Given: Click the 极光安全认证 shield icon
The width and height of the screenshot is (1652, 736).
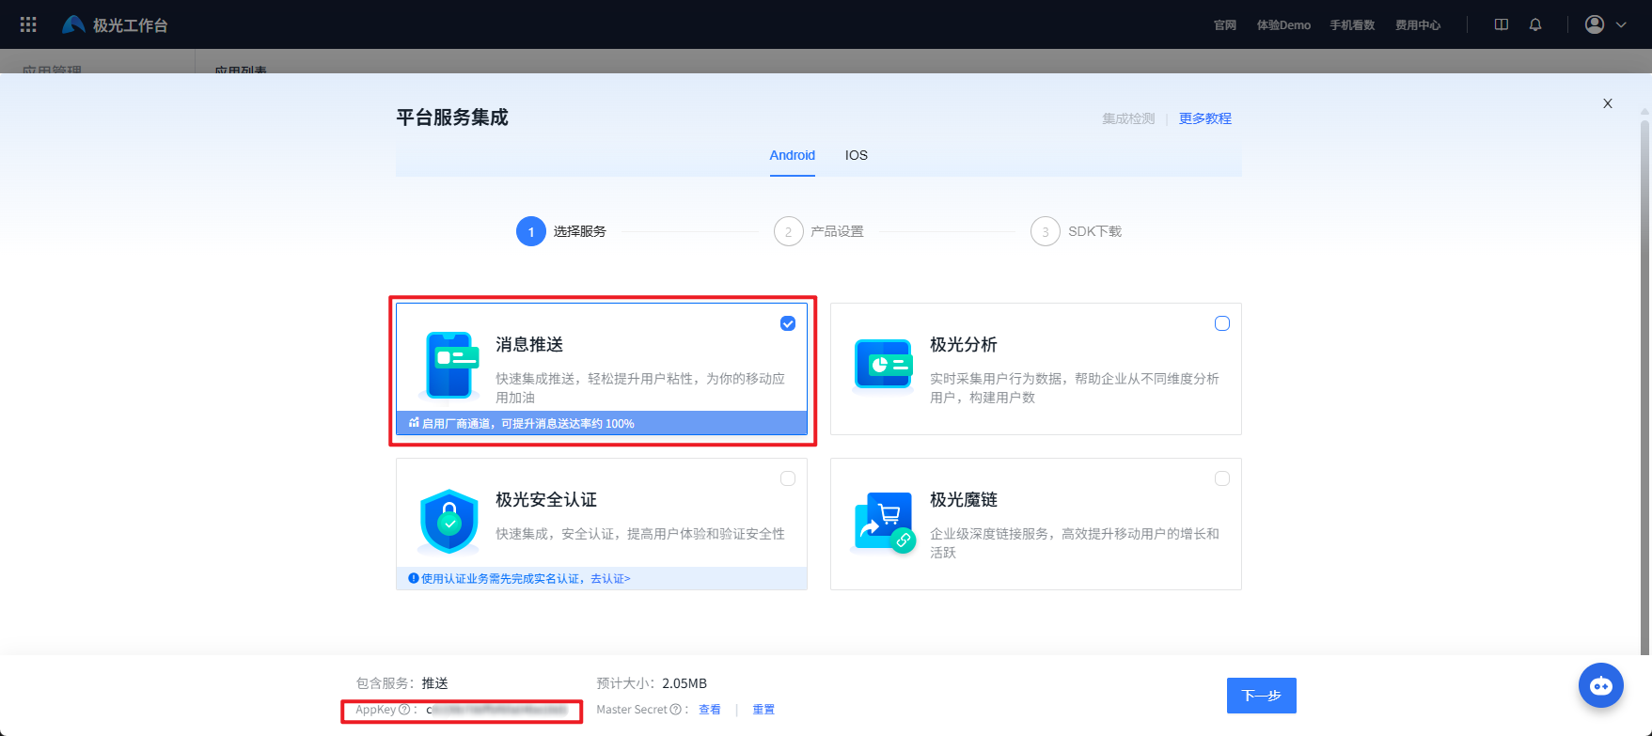Looking at the screenshot, I should click(x=449, y=521).
